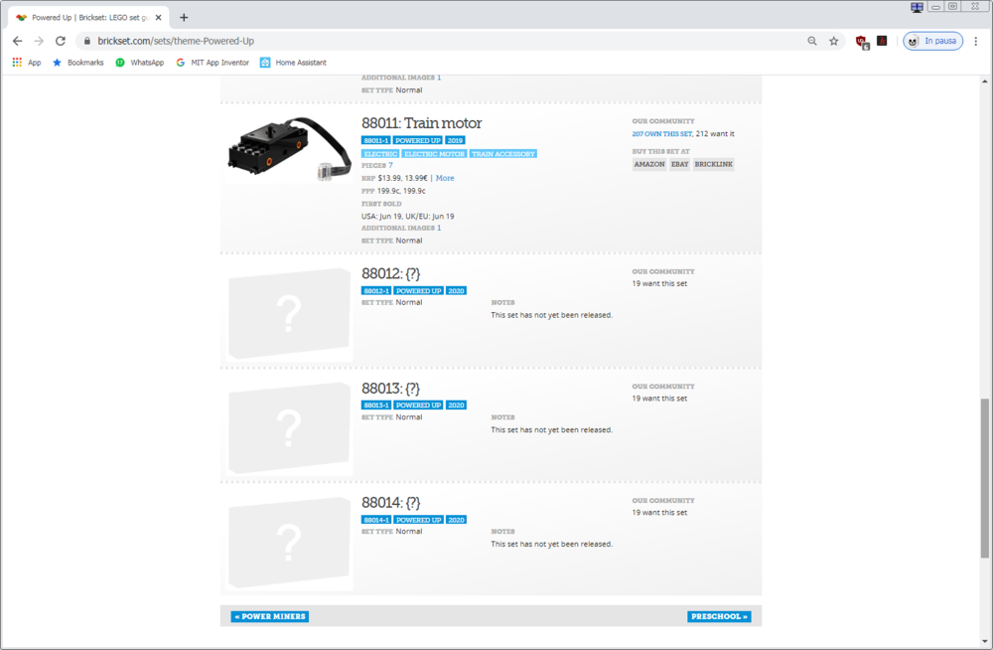The image size is (993, 650).
Task: Click the 88012-1 tag
Action: point(376,290)
